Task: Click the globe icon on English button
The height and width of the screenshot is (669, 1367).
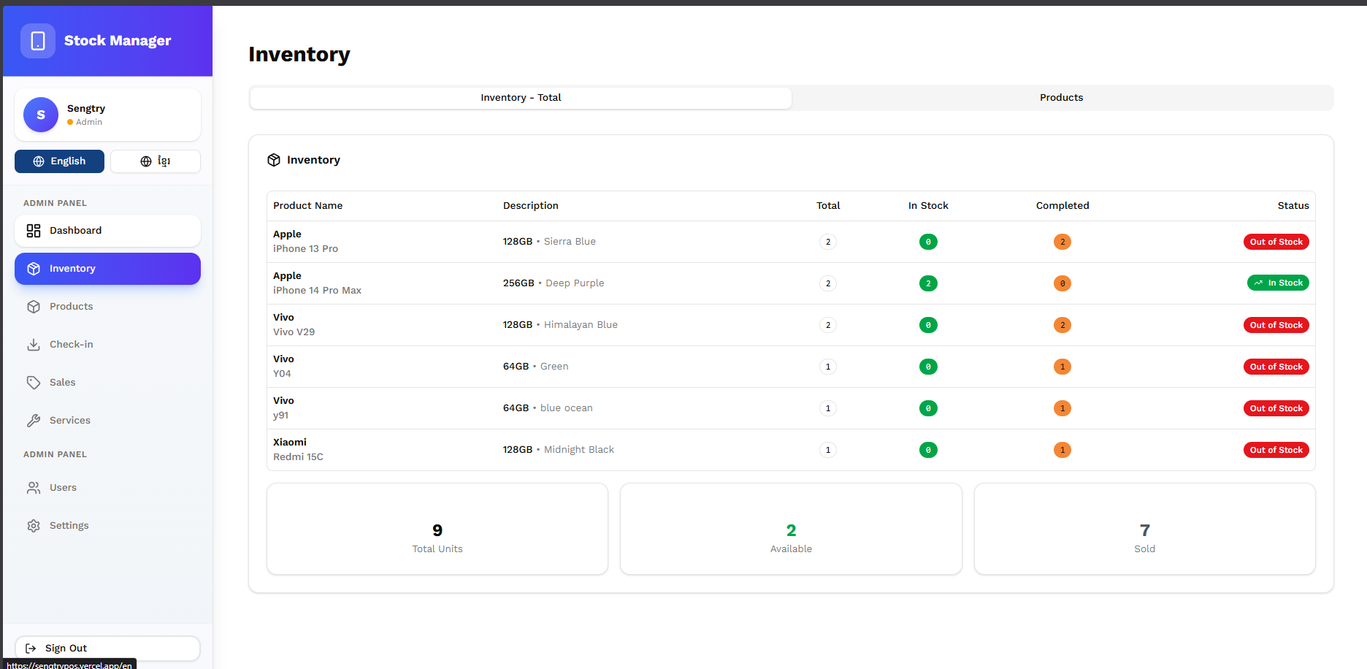Action: (39, 161)
